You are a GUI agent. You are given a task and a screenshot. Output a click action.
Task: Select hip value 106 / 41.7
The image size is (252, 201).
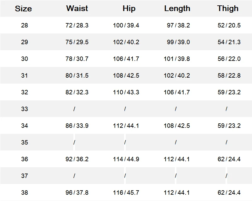point(126,59)
